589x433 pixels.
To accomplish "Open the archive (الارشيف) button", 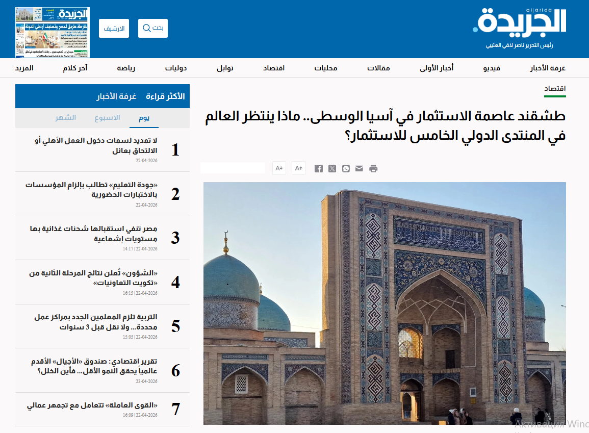I will tap(114, 28).
